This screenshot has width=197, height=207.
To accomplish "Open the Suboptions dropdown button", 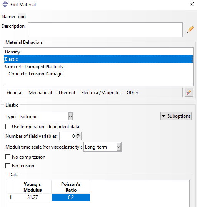I will 176,116.
